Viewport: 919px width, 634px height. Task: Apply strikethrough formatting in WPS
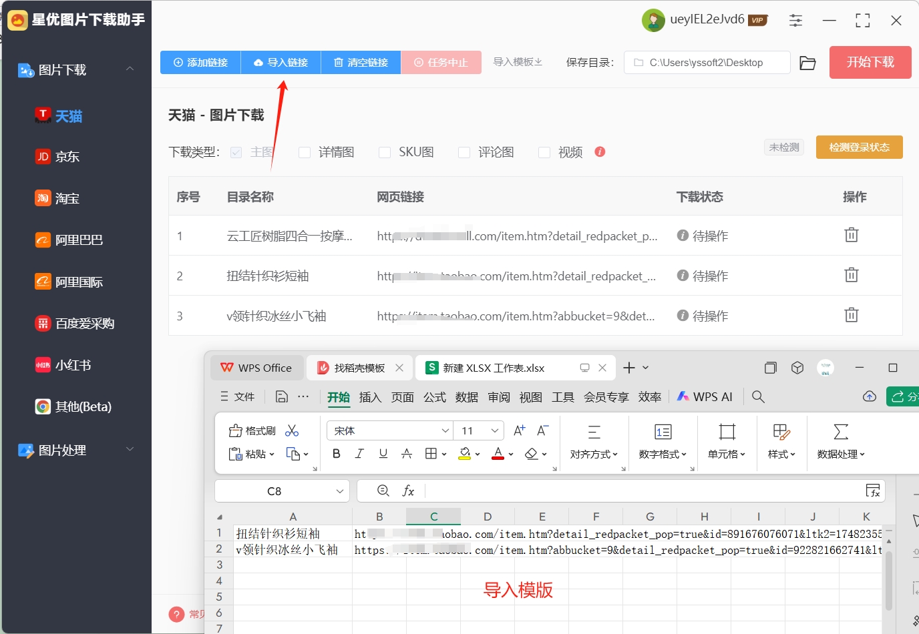tap(406, 454)
